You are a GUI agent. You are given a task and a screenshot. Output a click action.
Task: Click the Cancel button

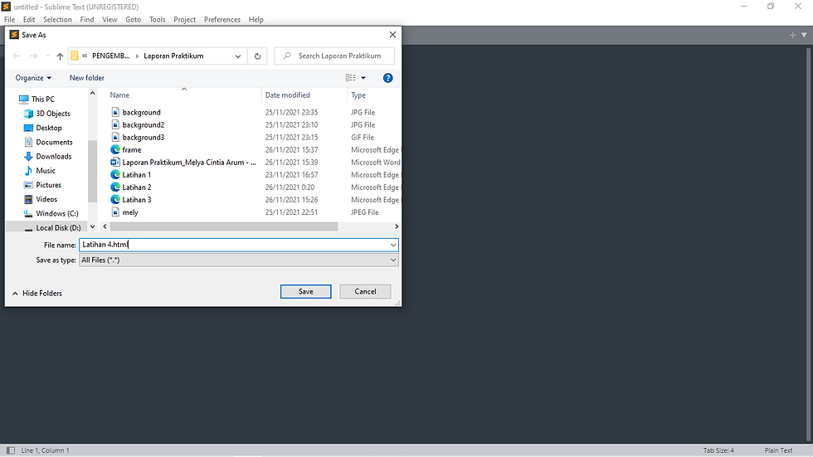365,292
